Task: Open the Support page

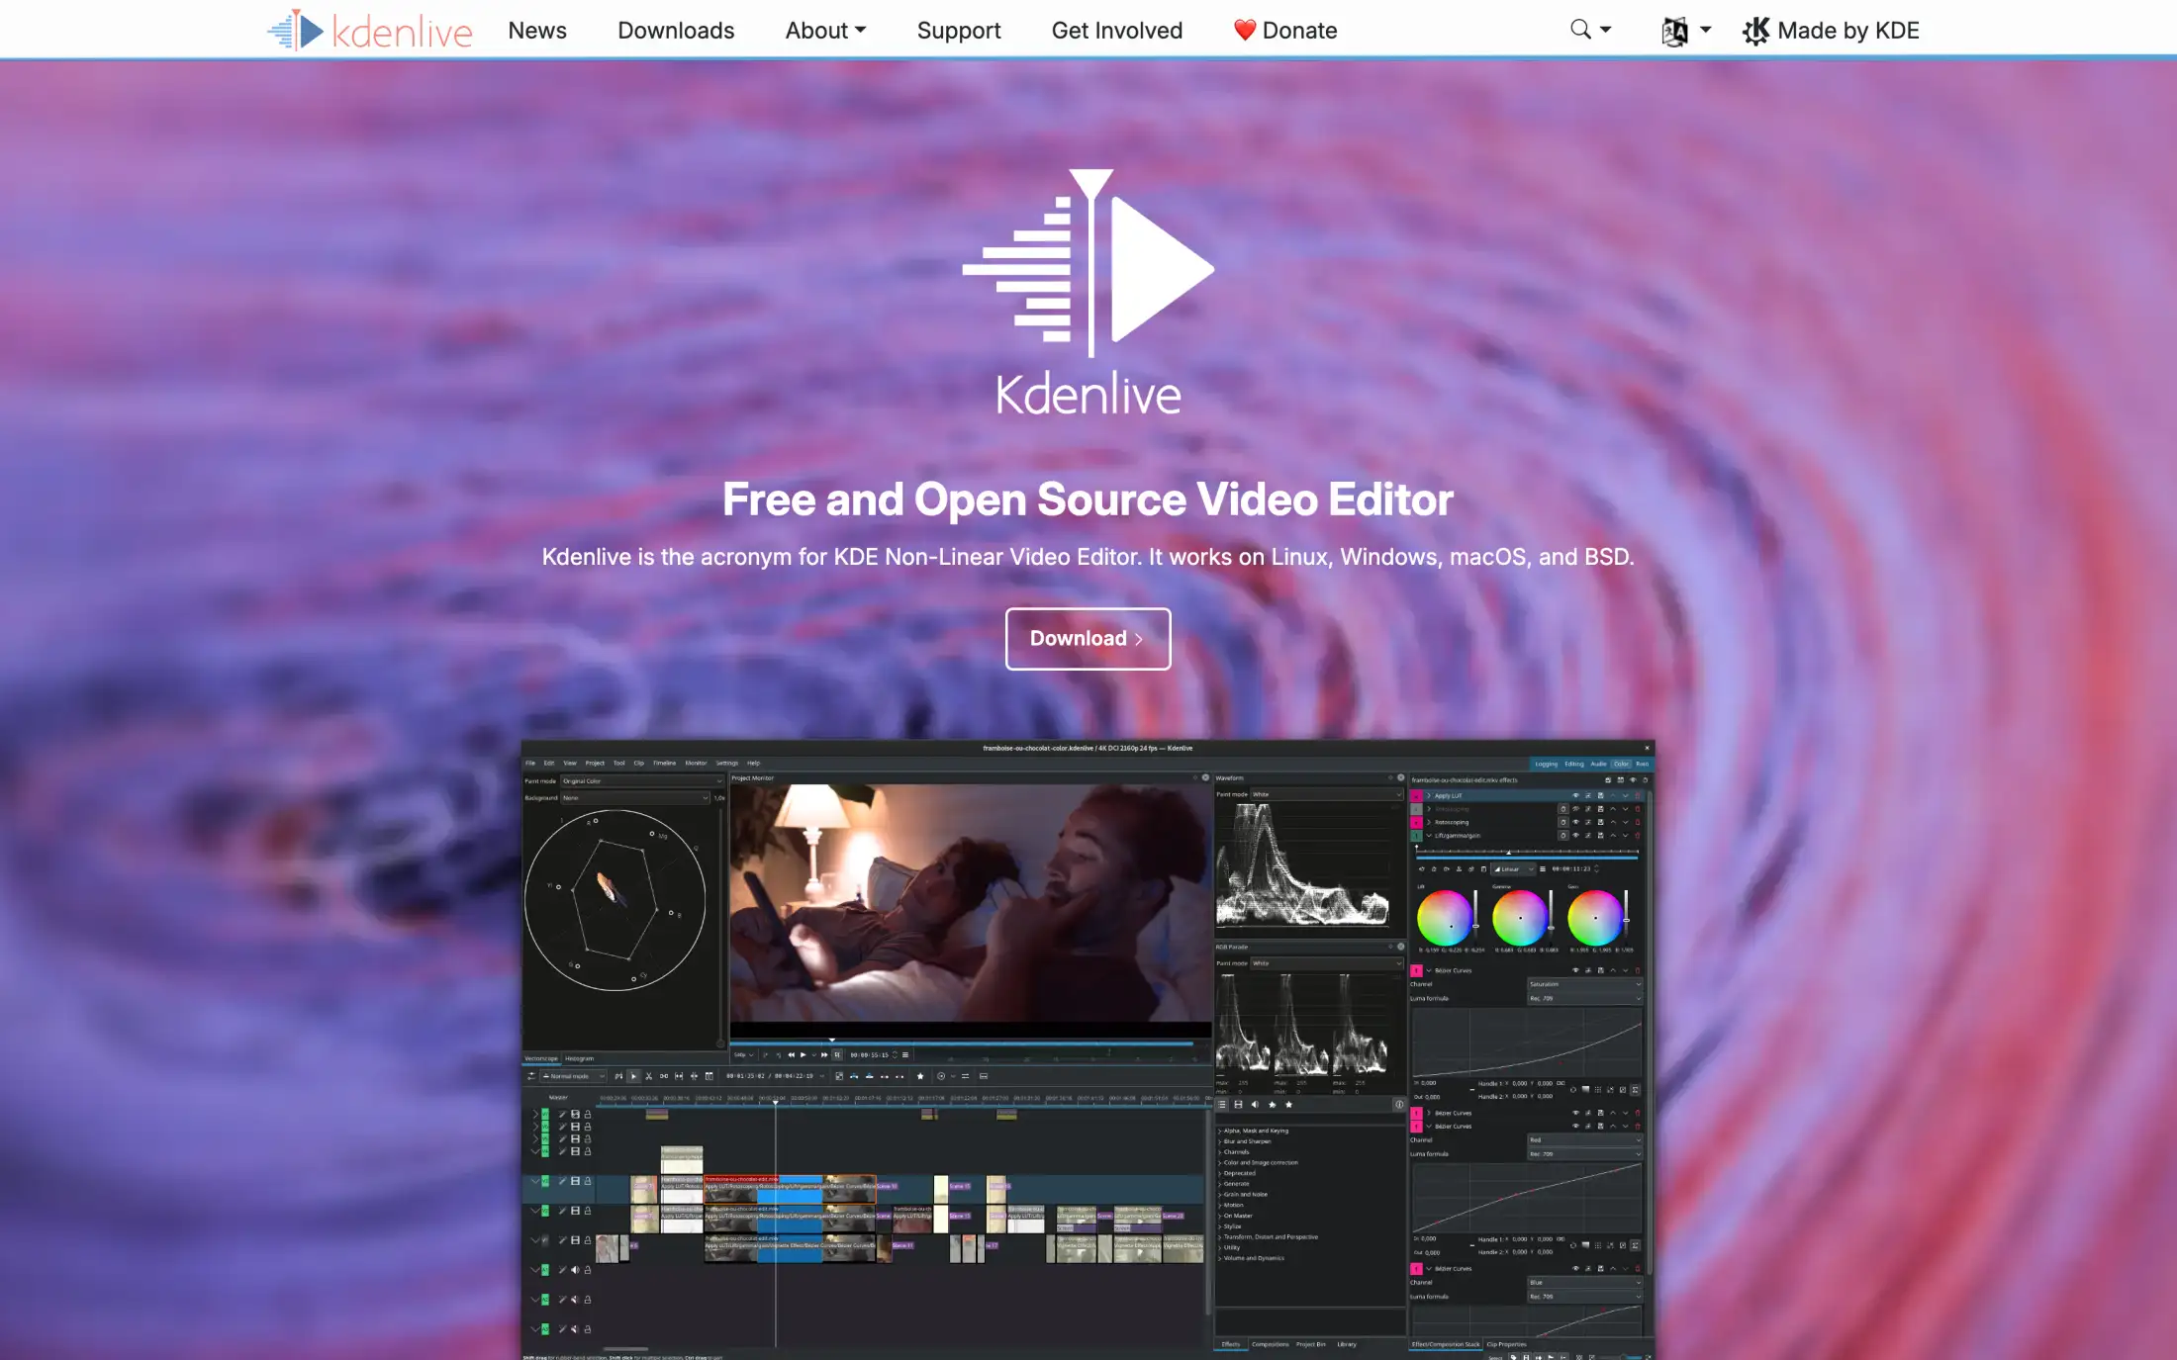Action: tap(959, 31)
